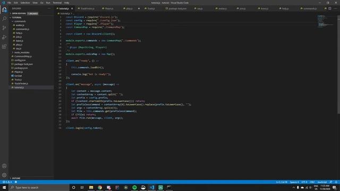Open Google Chrome from taskbar

pyautogui.click(x=100, y=187)
